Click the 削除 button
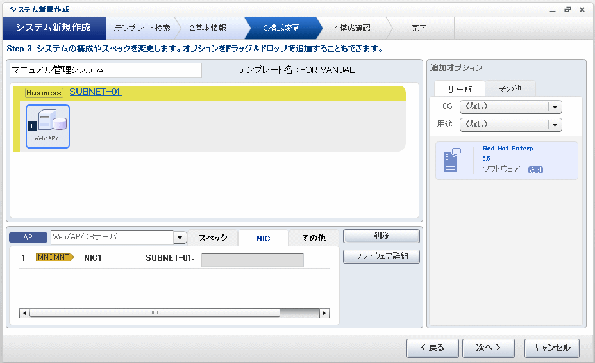Image resolution: width=595 pixels, height=363 pixels. click(381, 236)
